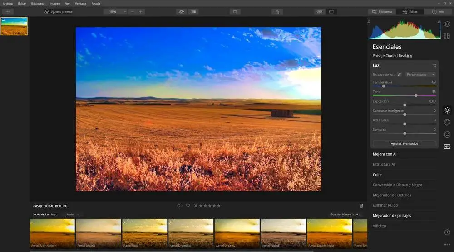Click the crop tool icon
Viewport: 454px width, 252px height.
coord(235,12)
